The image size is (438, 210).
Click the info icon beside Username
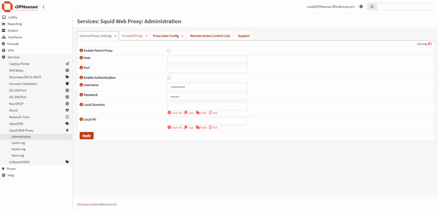(x=81, y=85)
